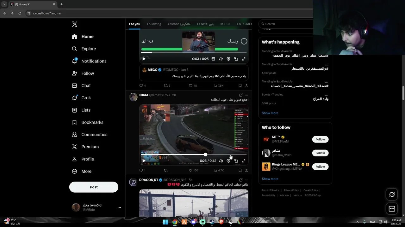
Task: Go to Profile in the sidebar
Action: tap(83, 159)
